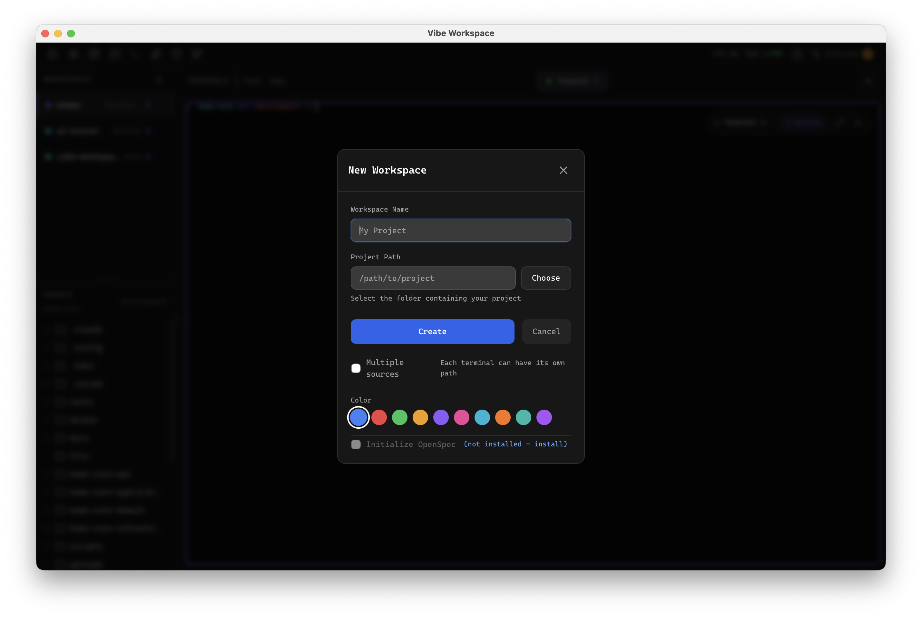Select the last purple swatch after teal
The width and height of the screenshot is (922, 618).
544,417
